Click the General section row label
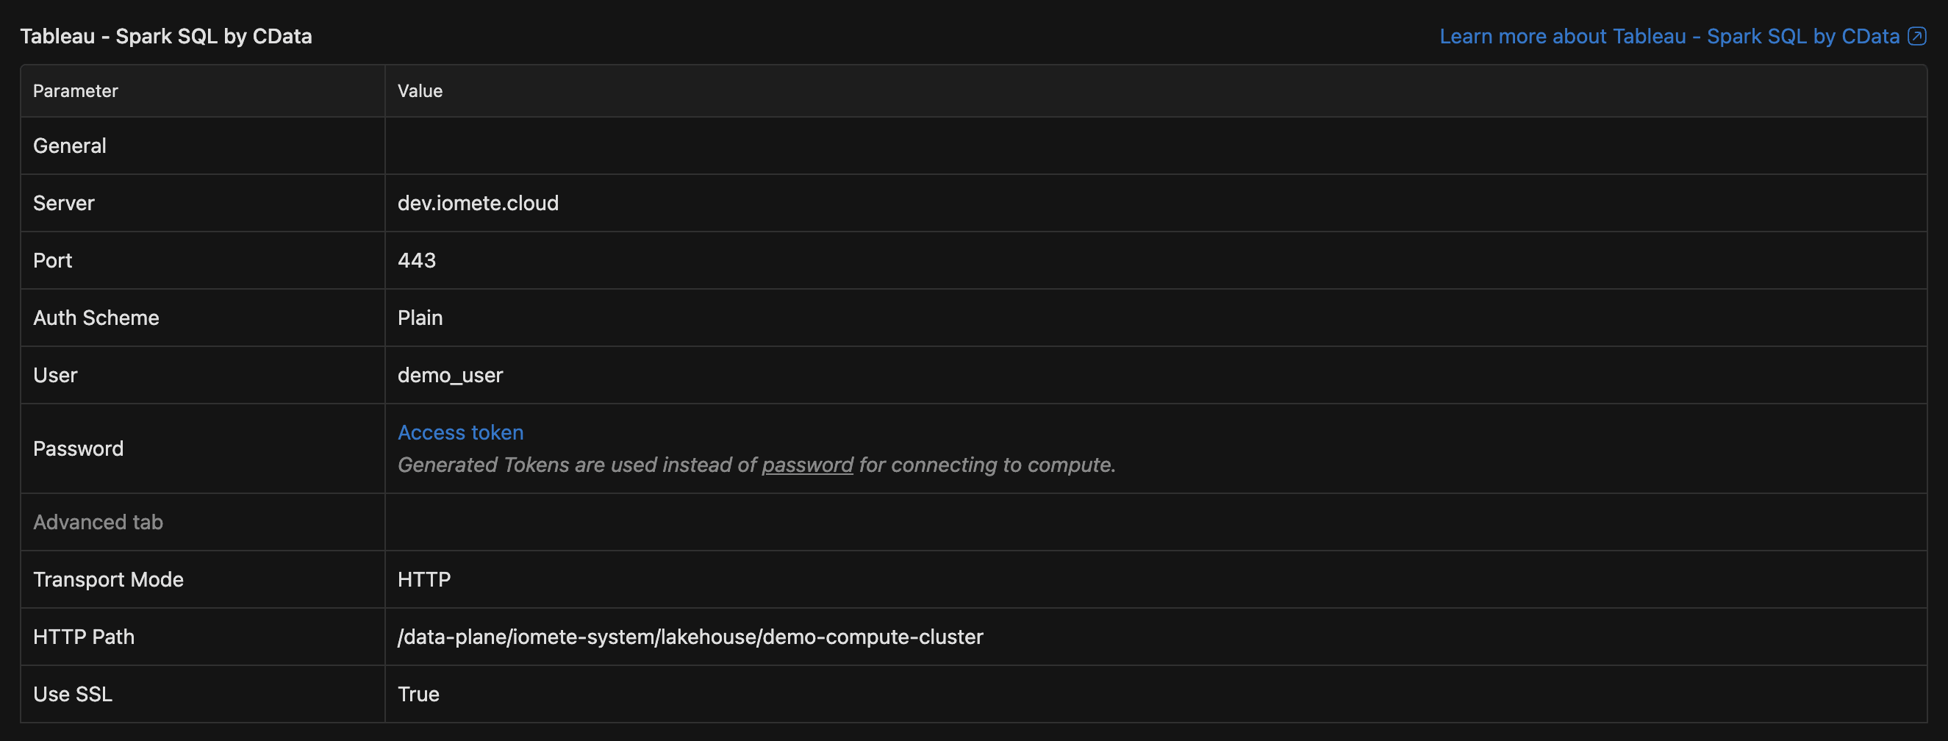 coord(70,146)
